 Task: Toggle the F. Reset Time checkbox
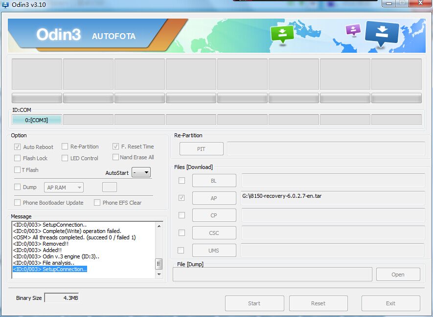[115, 147]
